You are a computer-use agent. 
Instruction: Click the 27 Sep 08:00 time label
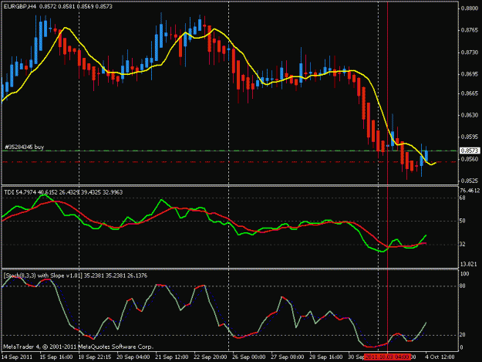[x=288, y=357]
